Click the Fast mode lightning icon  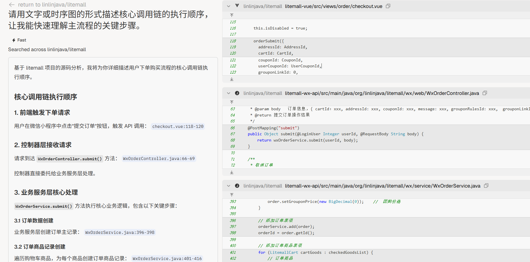[14, 40]
